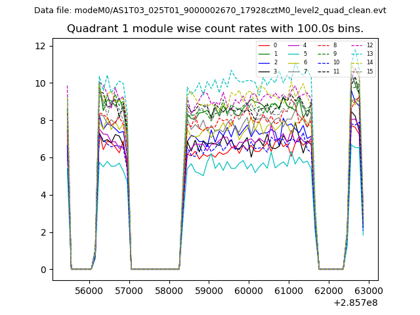Click the y-axis tick label 0
Image resolution: width=420 pixels, height=315 pixels.
[x=42, y=270]
